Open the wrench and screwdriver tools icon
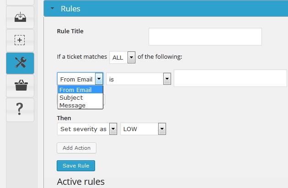 (20, 63)
